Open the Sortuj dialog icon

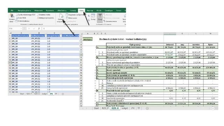93,17
